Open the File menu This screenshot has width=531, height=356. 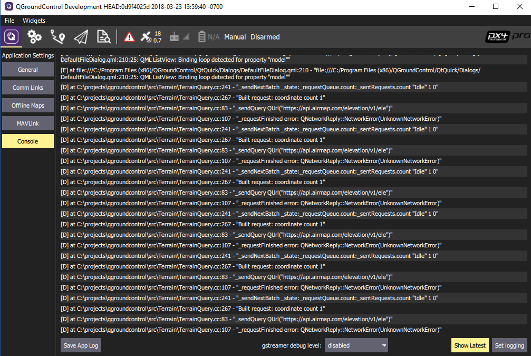click(9, 21)
